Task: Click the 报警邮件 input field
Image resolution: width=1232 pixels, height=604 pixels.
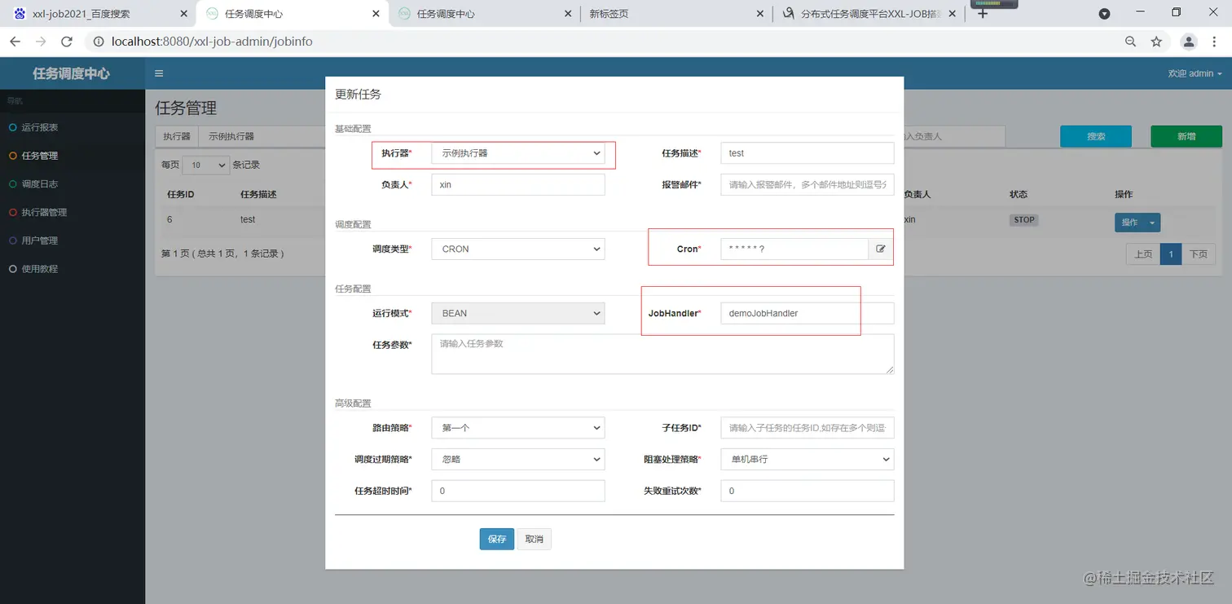Action: coord(807,185)
